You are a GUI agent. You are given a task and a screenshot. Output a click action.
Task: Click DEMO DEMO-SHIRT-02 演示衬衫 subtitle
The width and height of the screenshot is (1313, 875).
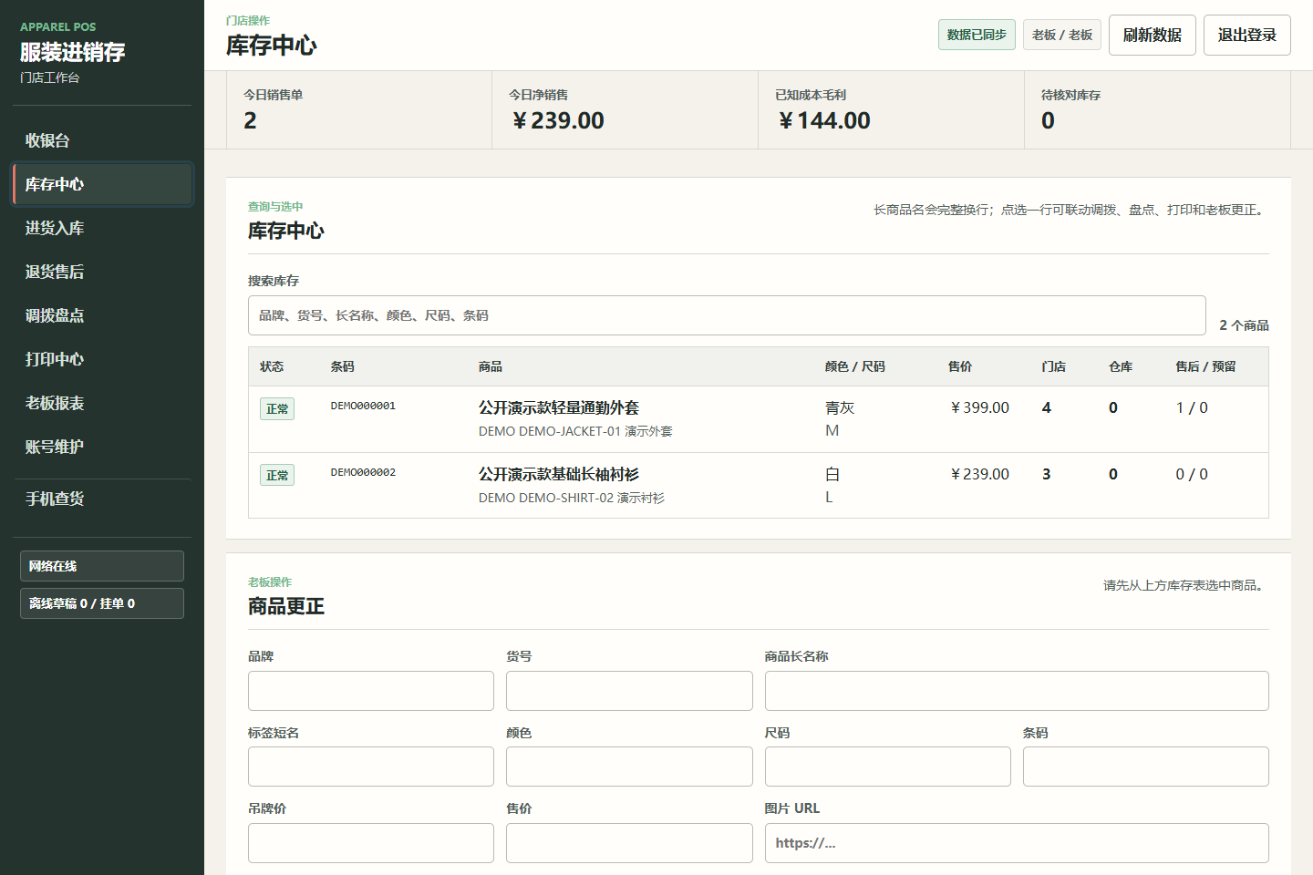[x=572, y=498]
